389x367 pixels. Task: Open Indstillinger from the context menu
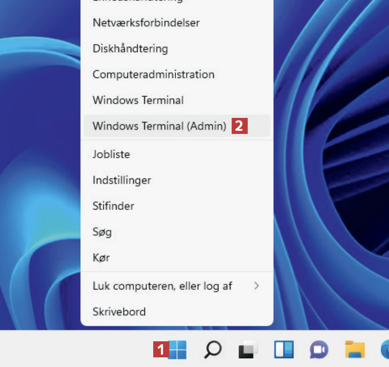(x=122, y=180)
